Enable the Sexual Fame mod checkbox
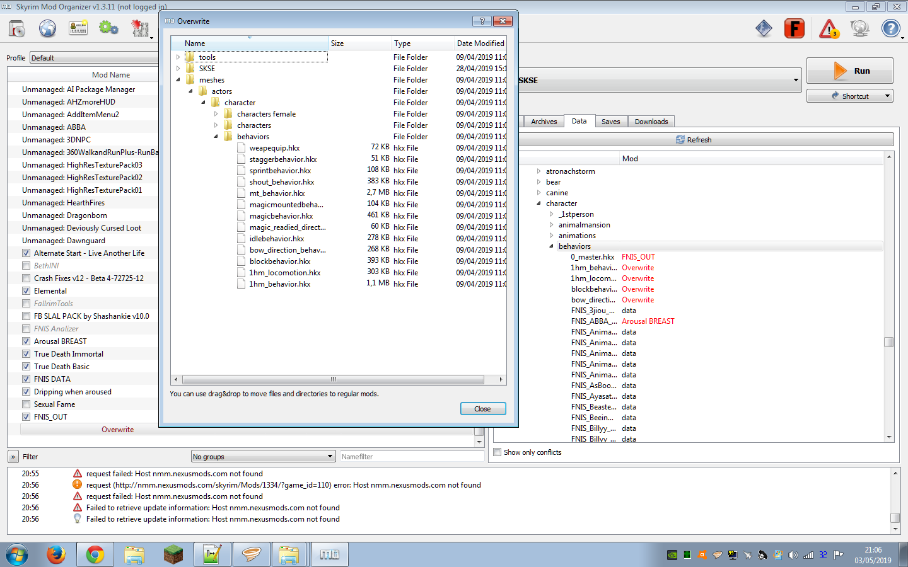Image resolution: width=908 pixels, height=567 pixels. coord(26,404)
